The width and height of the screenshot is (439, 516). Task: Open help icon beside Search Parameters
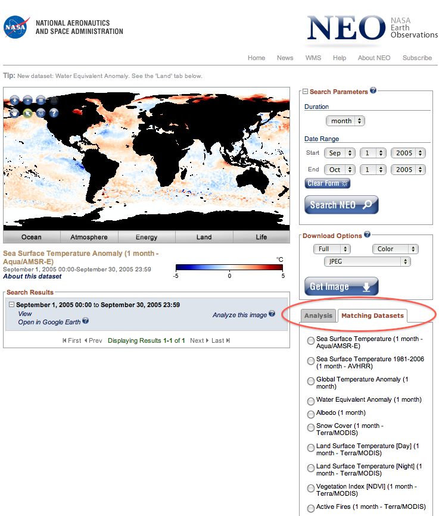point(373,90)
